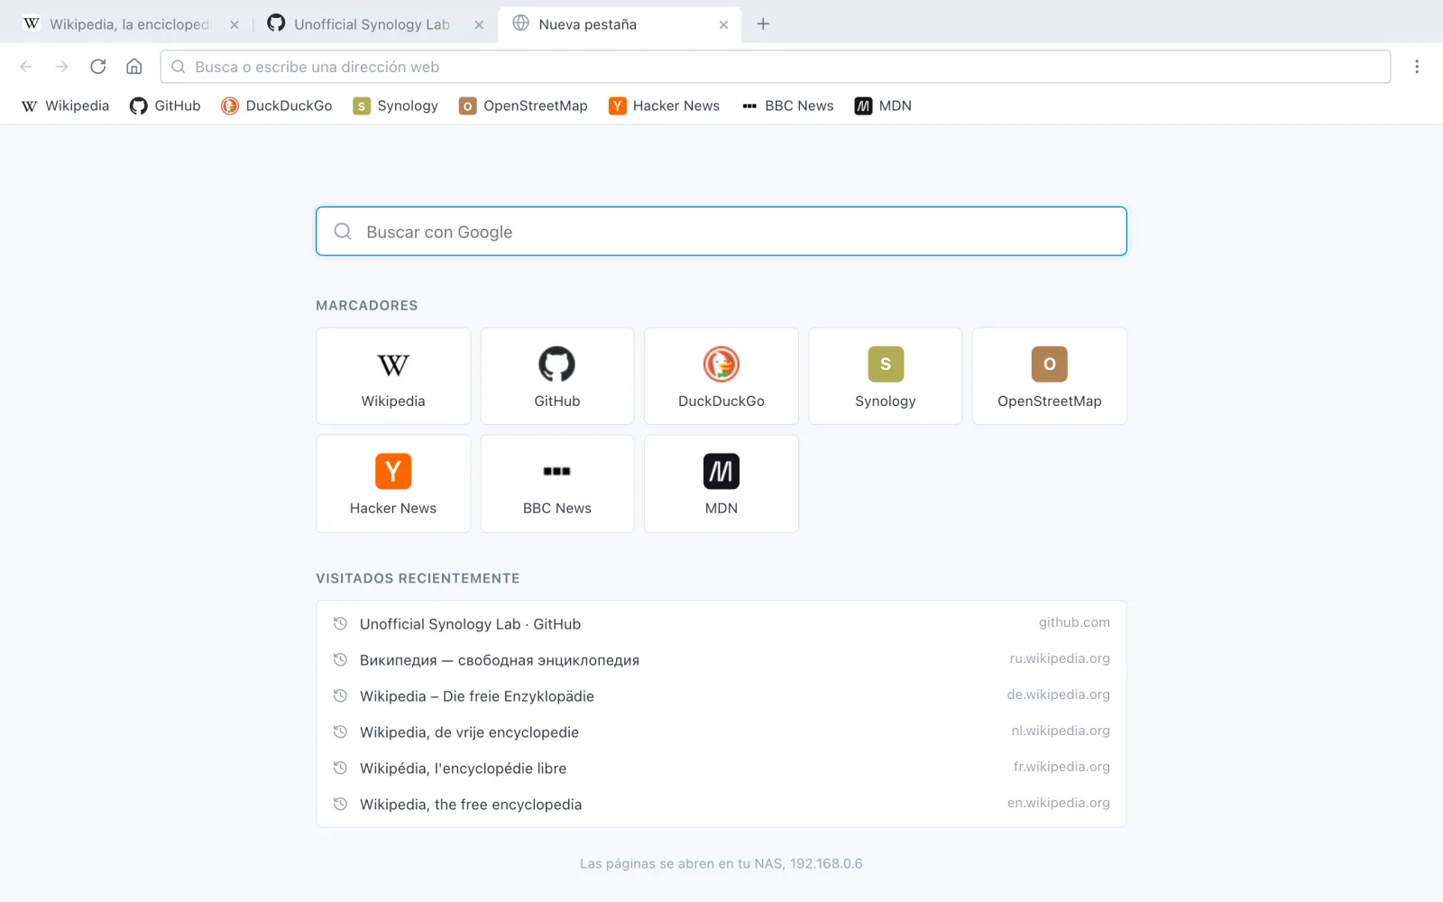Image resolution: width=1443 pixels, height=902 pixels.
Task: Open MDN from the bookmarks bar
Action: click(x=884, y=106)
